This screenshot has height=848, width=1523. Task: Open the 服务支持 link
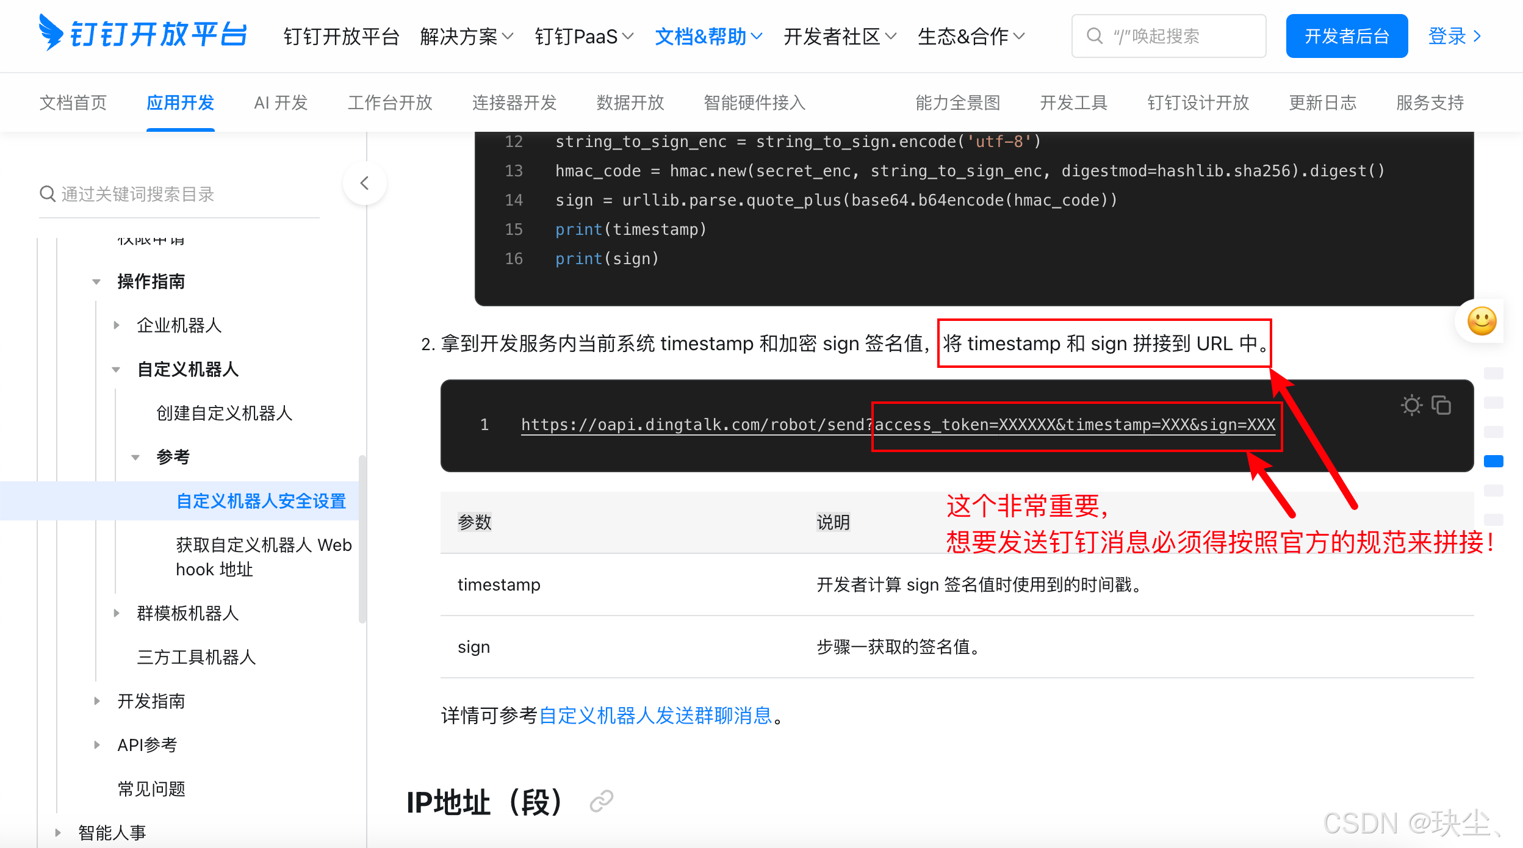pyautogui.click(x=1430, y=102)
